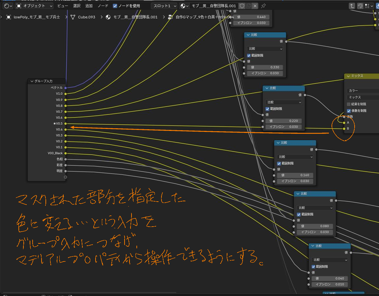379x296 pixels.
Task: Open the 追加 menu
Action: point(89,6)
